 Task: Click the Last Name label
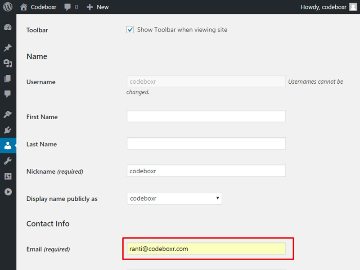41,144
